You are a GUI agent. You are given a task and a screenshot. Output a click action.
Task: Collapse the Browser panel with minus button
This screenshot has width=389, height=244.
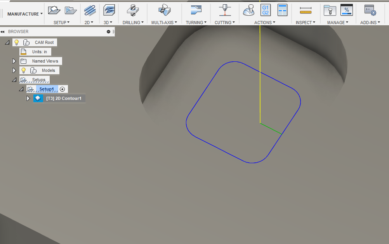point(109,31)
